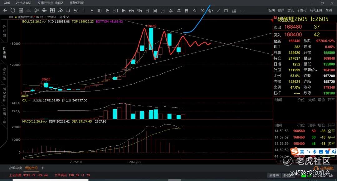Click the refresh icon in toolbar

(x=13, y=11)
